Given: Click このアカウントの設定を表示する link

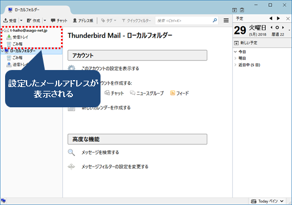Looking at the screenshot, I should (110, 68).
